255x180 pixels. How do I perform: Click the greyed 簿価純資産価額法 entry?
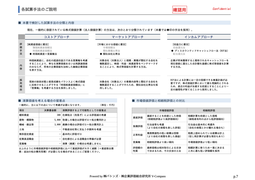point(42,48)
